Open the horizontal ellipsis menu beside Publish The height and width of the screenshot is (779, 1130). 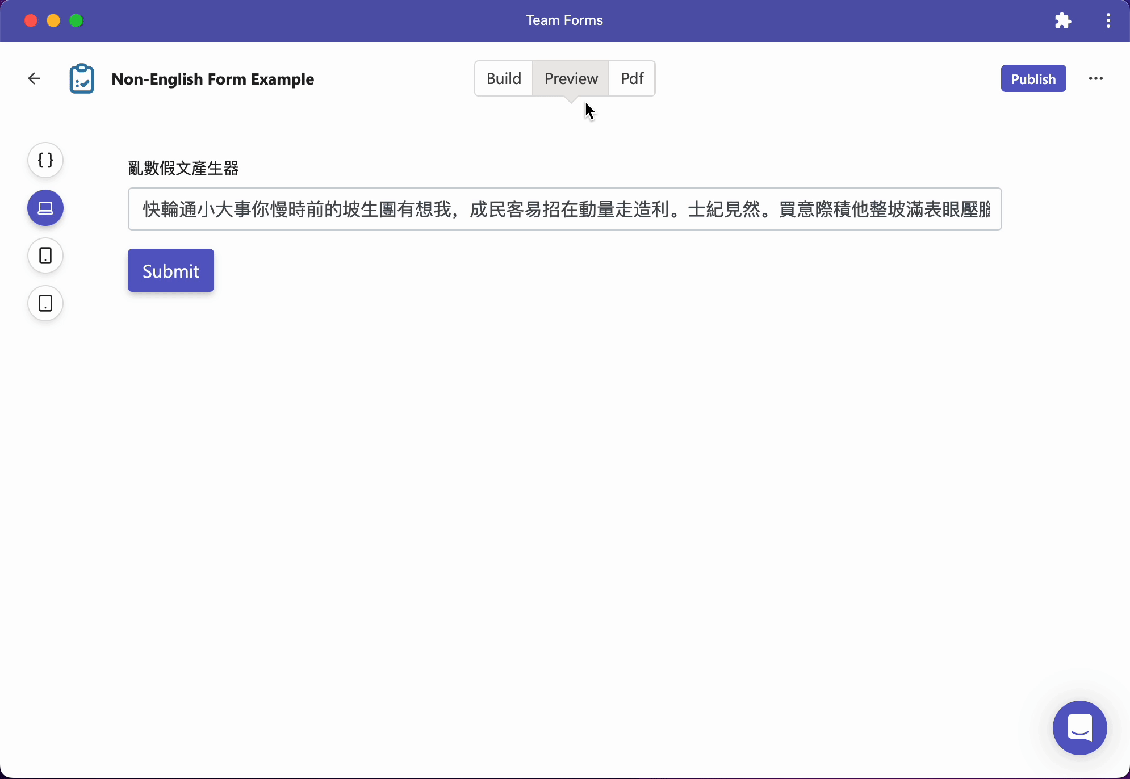pos(1096,78)
